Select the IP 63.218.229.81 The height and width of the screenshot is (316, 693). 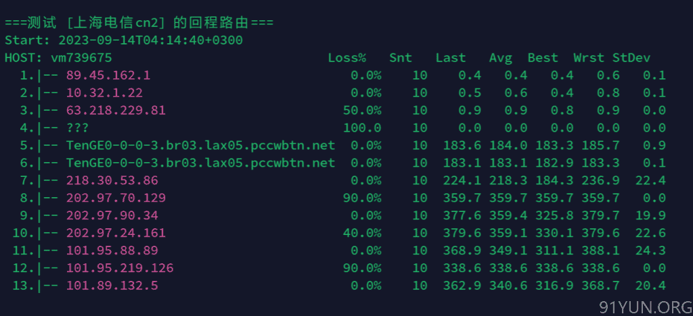pos(116,110)
